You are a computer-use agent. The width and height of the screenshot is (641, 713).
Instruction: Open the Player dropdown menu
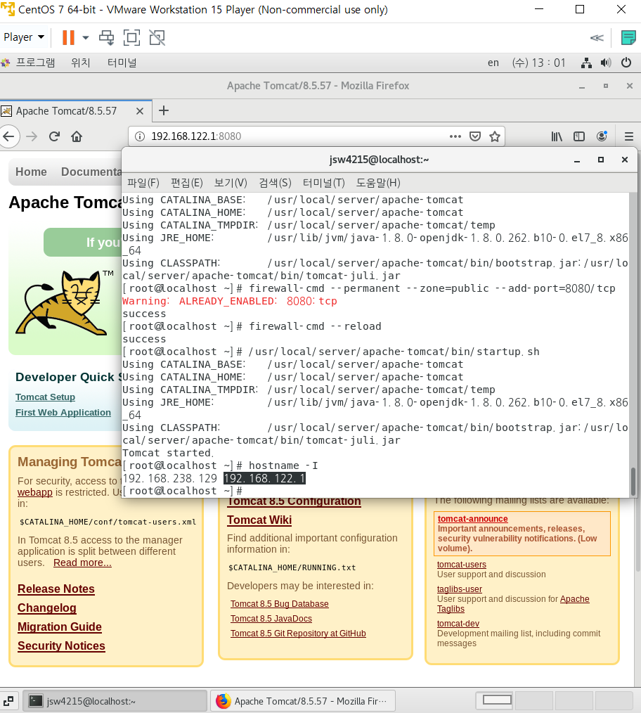click(x=21, y=37)
